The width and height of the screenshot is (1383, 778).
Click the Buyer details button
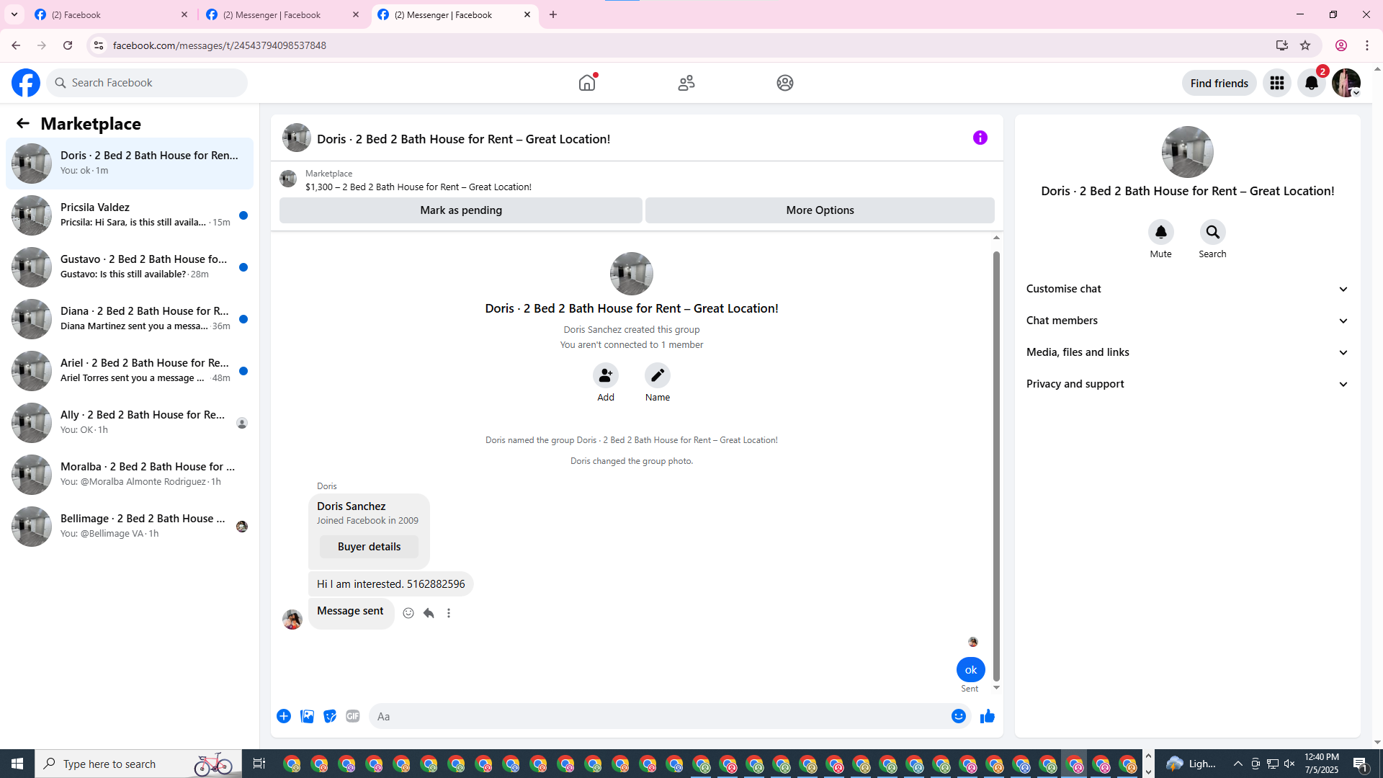coord(369,547)
